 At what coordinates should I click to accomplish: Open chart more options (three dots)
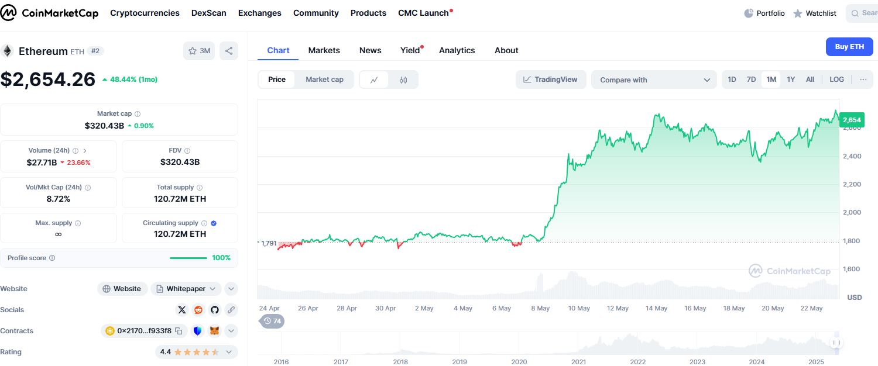[x=863, y=80]
